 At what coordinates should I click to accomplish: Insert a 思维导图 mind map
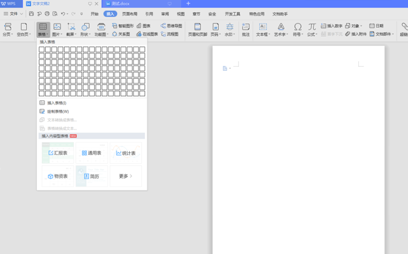coord(171,26)
